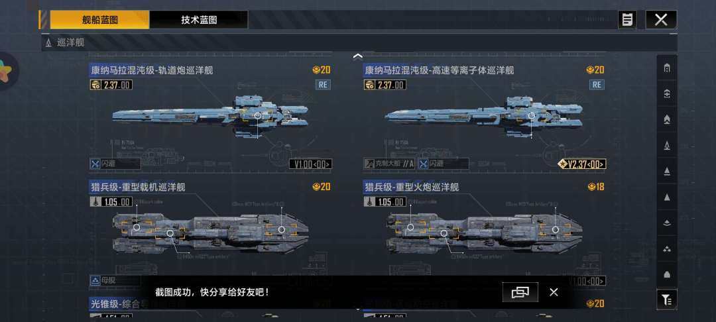Select the three-dot formation icon in sidebar
This screenshot has height=322, width=716.
point(667,249)
